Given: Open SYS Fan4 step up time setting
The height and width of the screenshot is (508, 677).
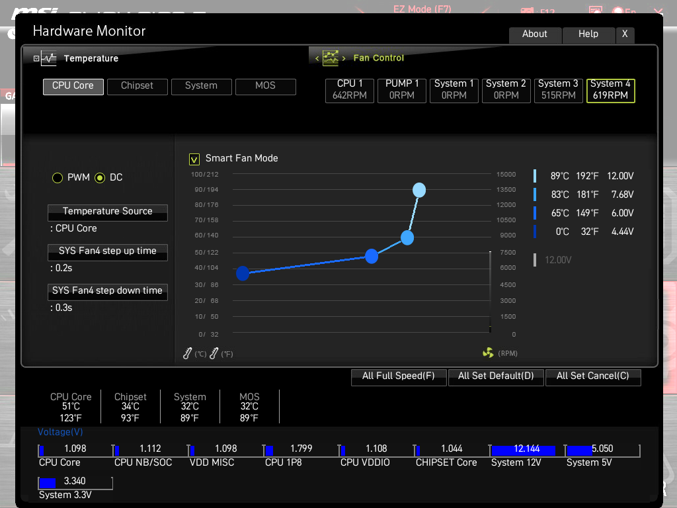Looking at the screenshot, I should point(108,252).
